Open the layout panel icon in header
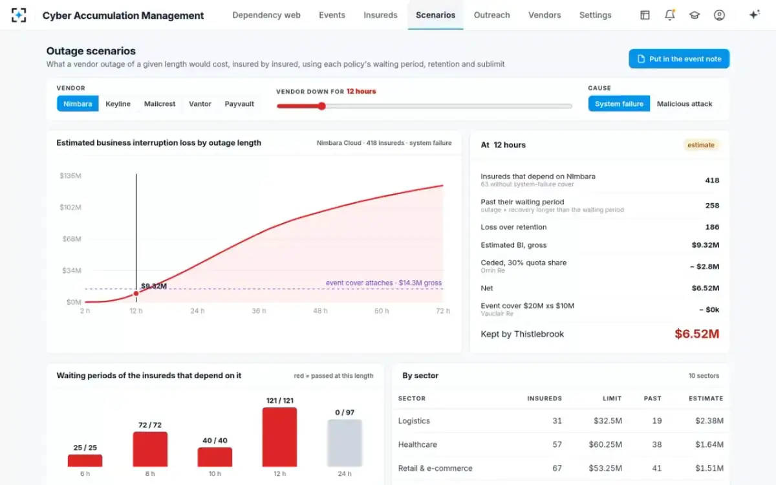This screenshot has width=776, height=485. pyautogui.click(x=645, y=15)
